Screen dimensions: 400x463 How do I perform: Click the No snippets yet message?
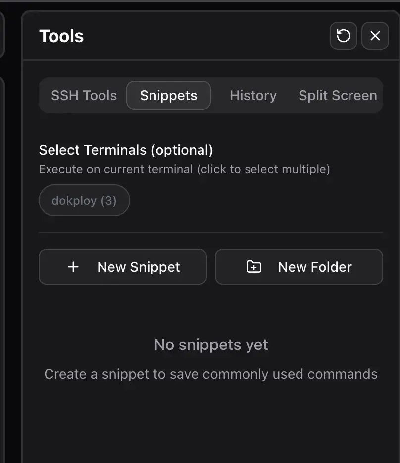[210, 345]
